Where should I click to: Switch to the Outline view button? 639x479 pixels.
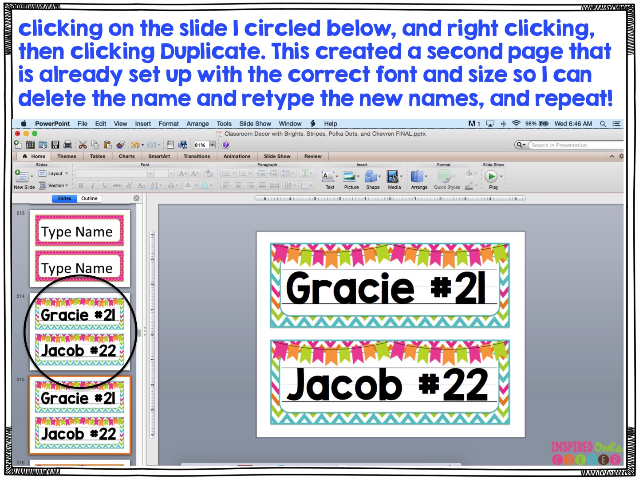[89, 198]
